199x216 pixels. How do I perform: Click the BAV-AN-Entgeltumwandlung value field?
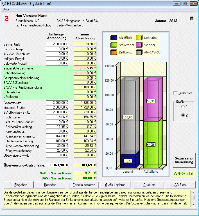(x=85, y=87)
